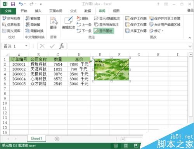Open Ribbon Display Options button
Image resolution: width=194 pixels, height=149 pixels.
[166, 4]
